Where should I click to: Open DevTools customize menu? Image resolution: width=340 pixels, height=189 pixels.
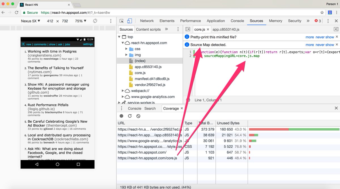click(x=328, y=21)
